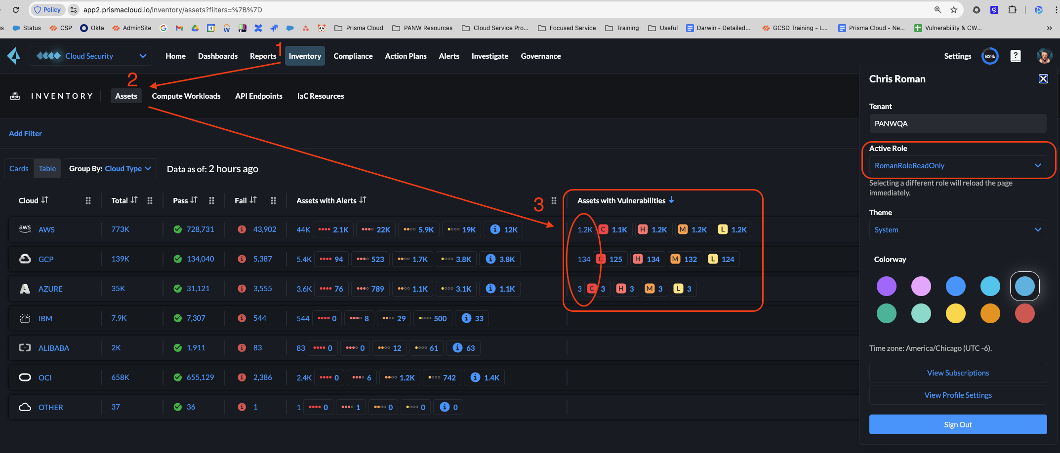The image size is (1060, 453).
Task: Choose the red colorway swatch
Action: [x=1024, y=313]
